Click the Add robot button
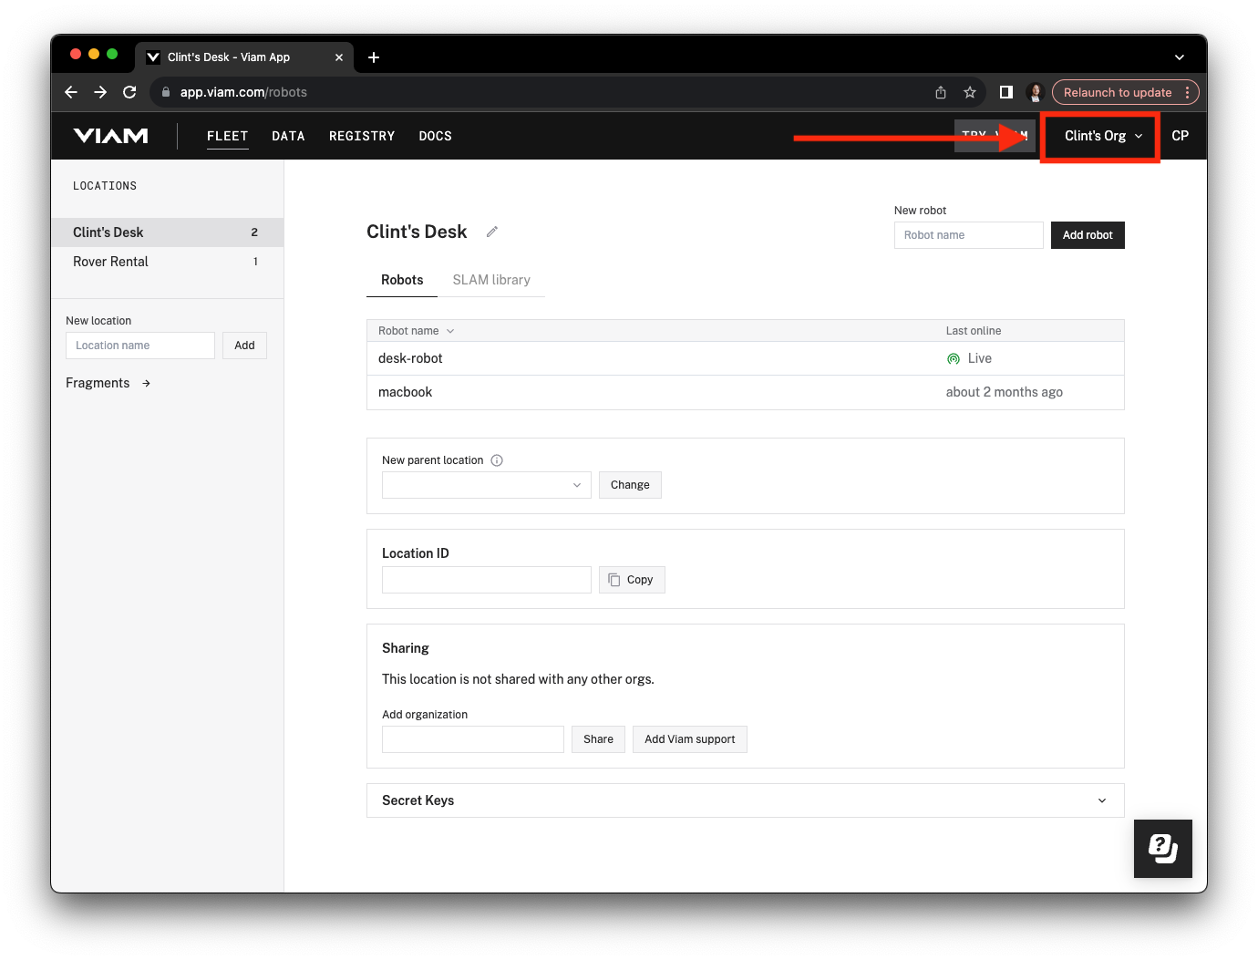1258x960 pixels. click(x=1087, y=234)
